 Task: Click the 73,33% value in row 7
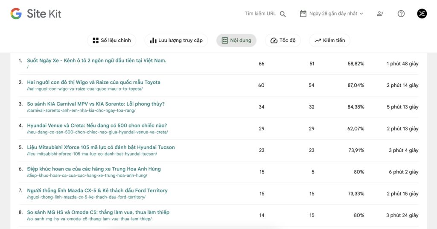click(356, 194)
